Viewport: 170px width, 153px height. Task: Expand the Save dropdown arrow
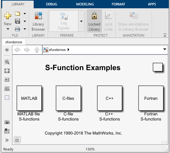(x=25, y=21)
